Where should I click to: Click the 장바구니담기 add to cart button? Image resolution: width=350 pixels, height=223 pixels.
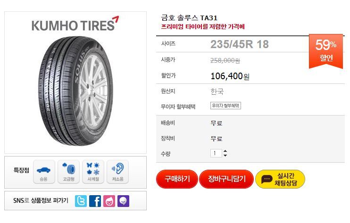[x=226, y=179]
